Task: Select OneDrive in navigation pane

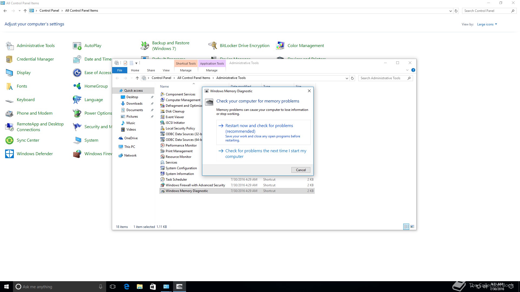Action: tap(131, 138)
